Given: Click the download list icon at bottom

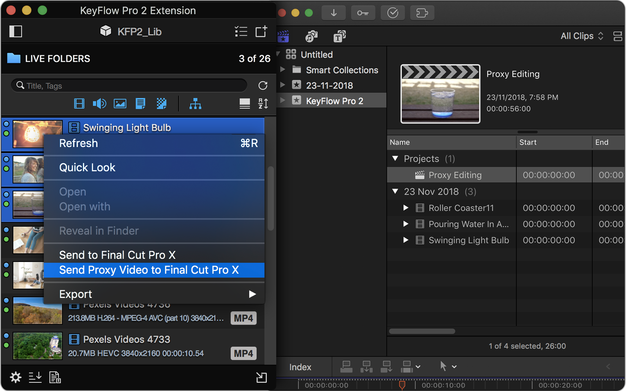Looking at the screenshot, I should [x=35, y=377].
